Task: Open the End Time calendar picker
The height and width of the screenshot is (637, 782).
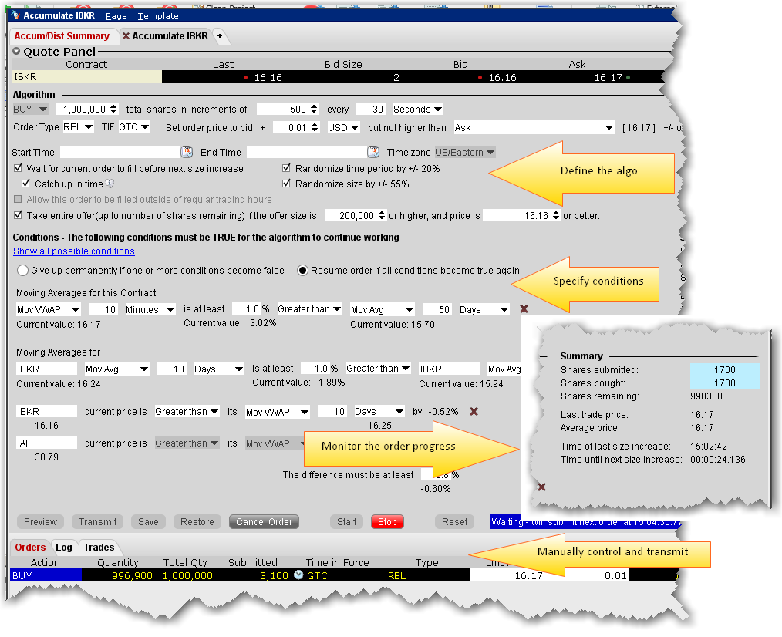Action: [373, 152]
